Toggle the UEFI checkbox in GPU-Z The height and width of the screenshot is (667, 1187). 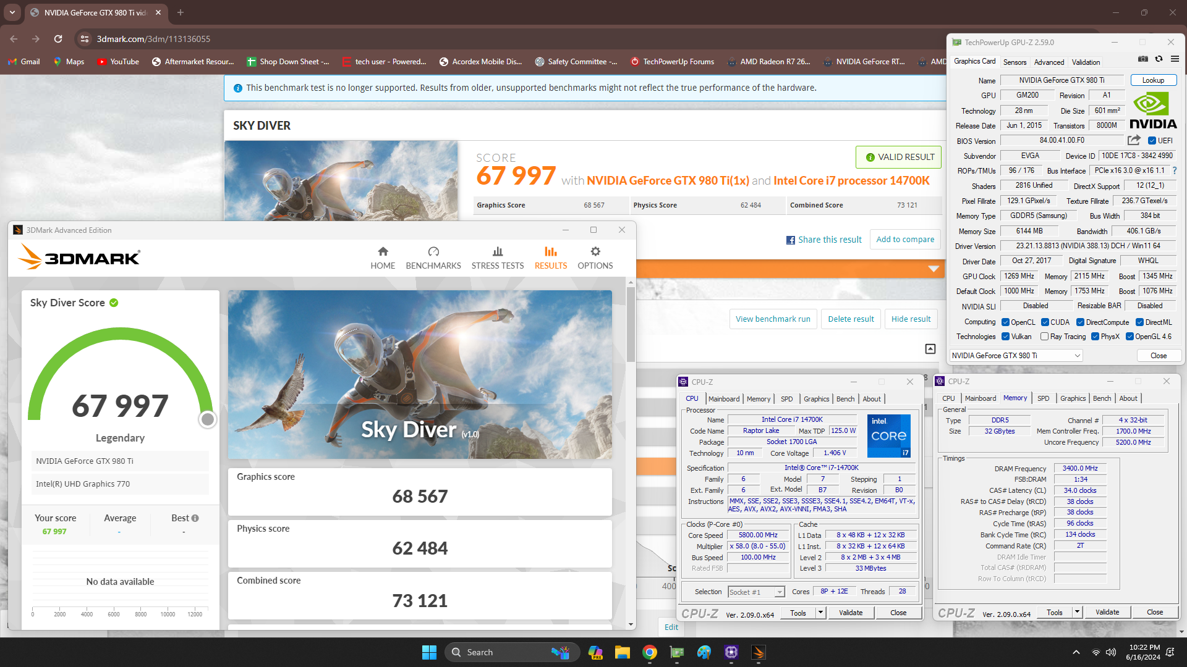(1152, 141)
